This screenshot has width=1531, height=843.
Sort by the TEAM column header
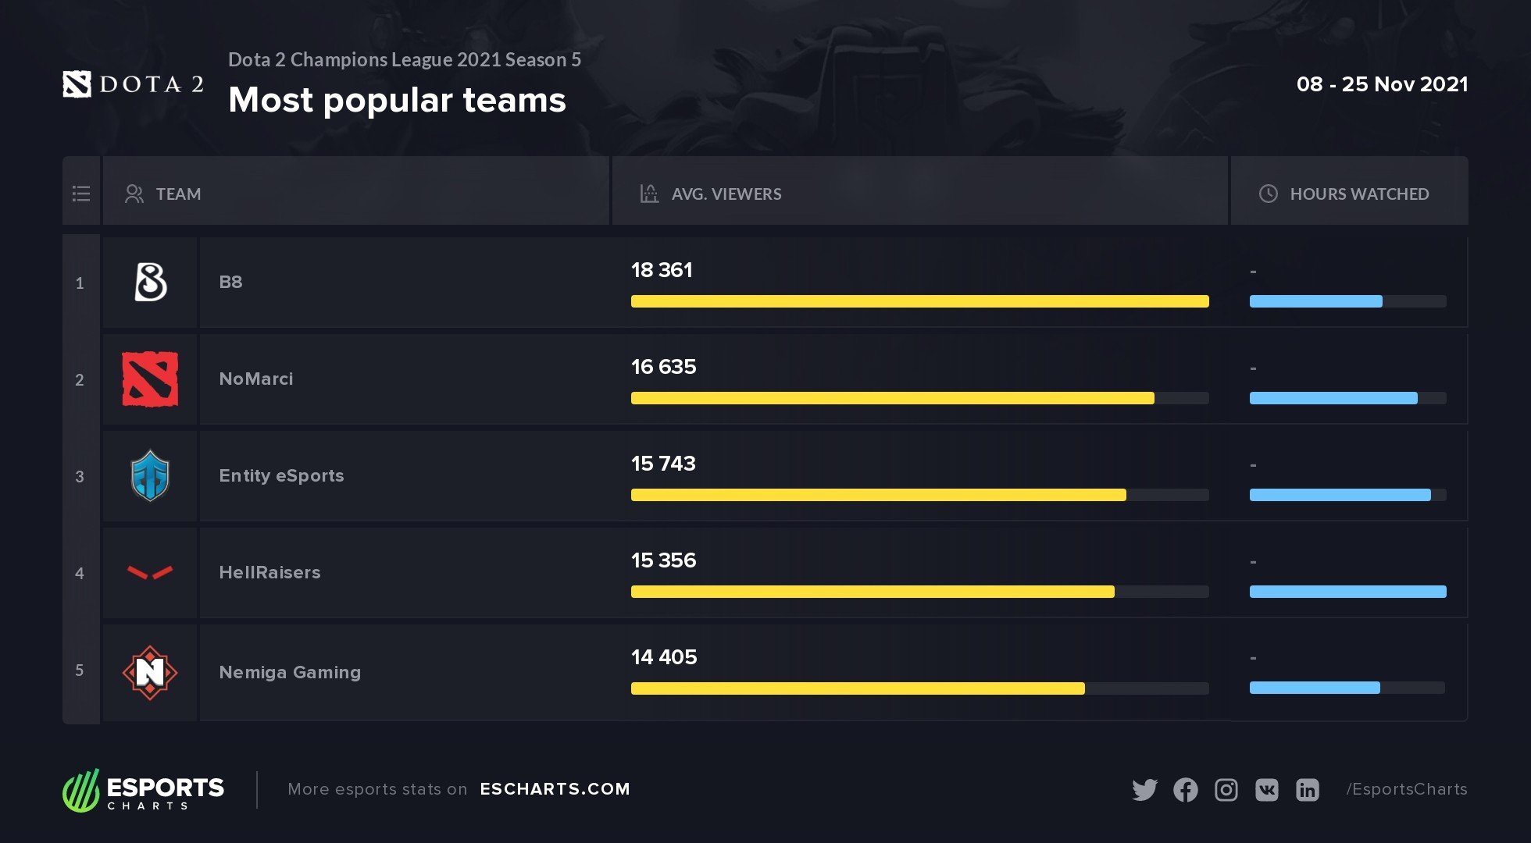(178, 194)
